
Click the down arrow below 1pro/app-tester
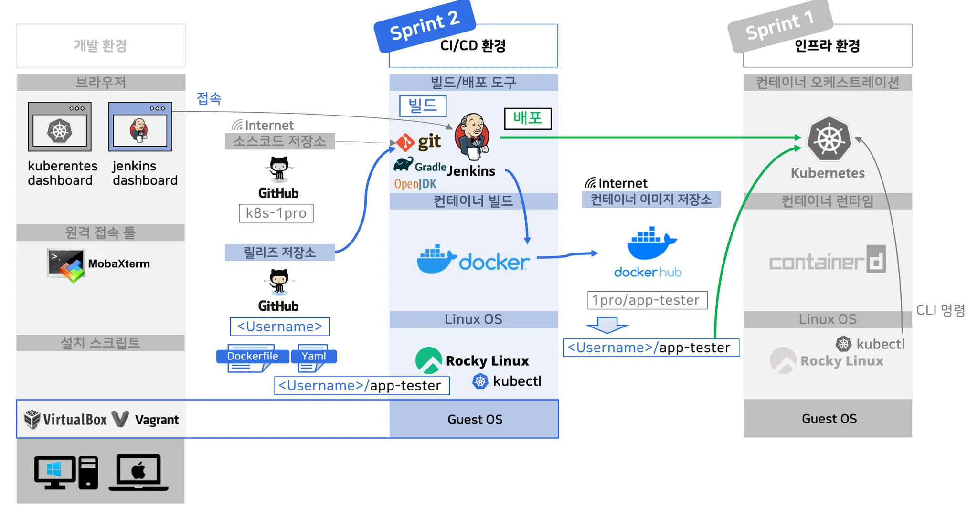(x=607, y=325)
